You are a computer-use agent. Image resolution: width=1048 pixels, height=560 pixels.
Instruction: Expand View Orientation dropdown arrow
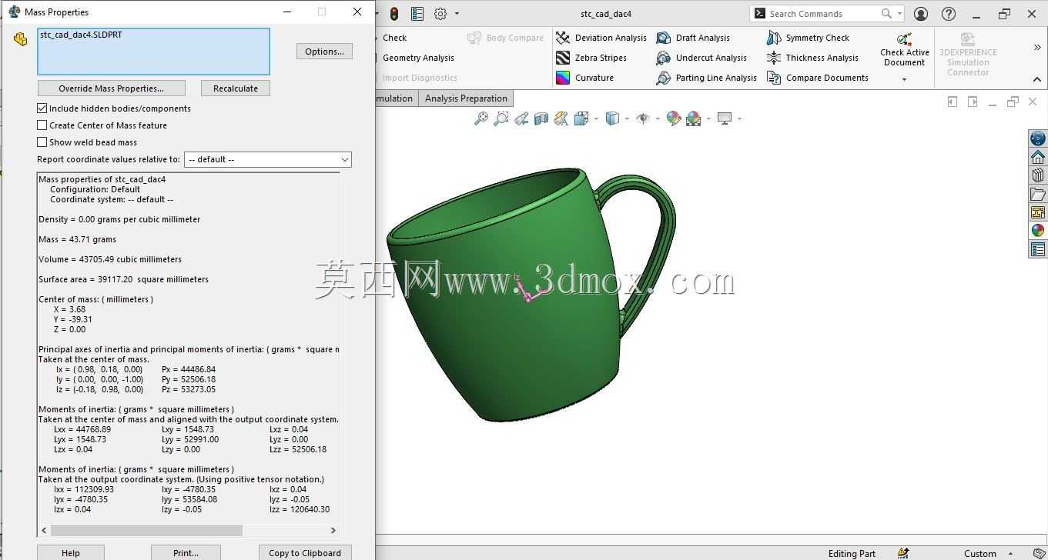pyautogui.click(x=596, y=118)
